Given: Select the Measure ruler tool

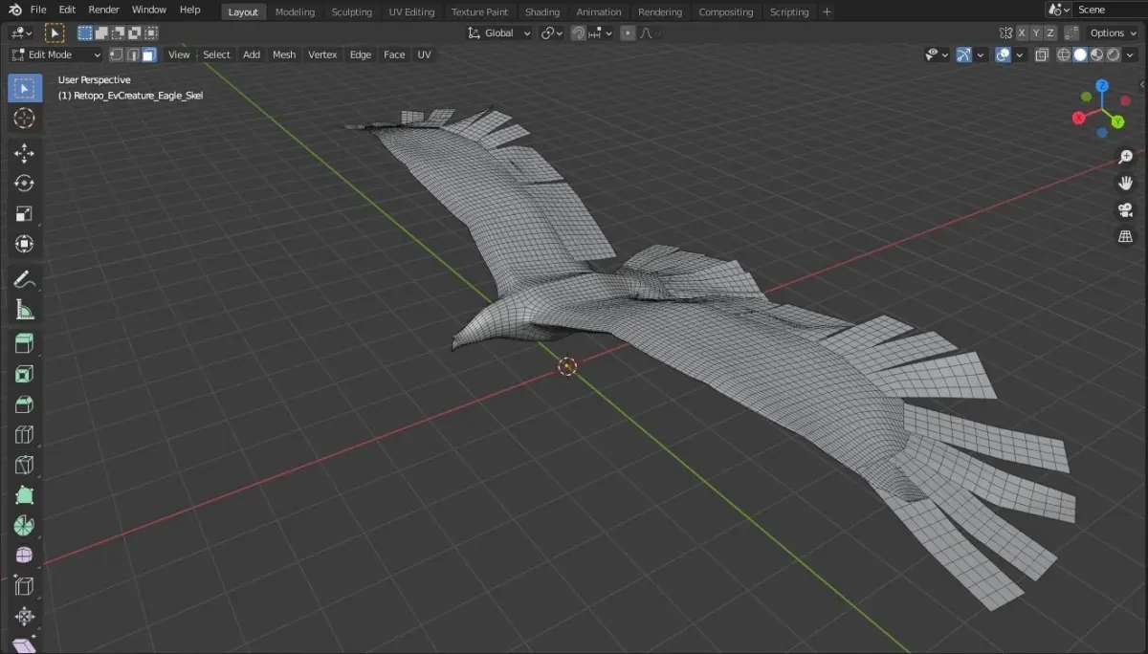Looking at the screenshot, I should [25, 309].
